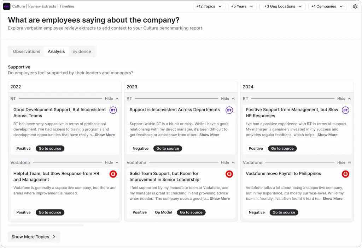Click title 'Support is Inconsistent Across Departments'

pos(175,110)
